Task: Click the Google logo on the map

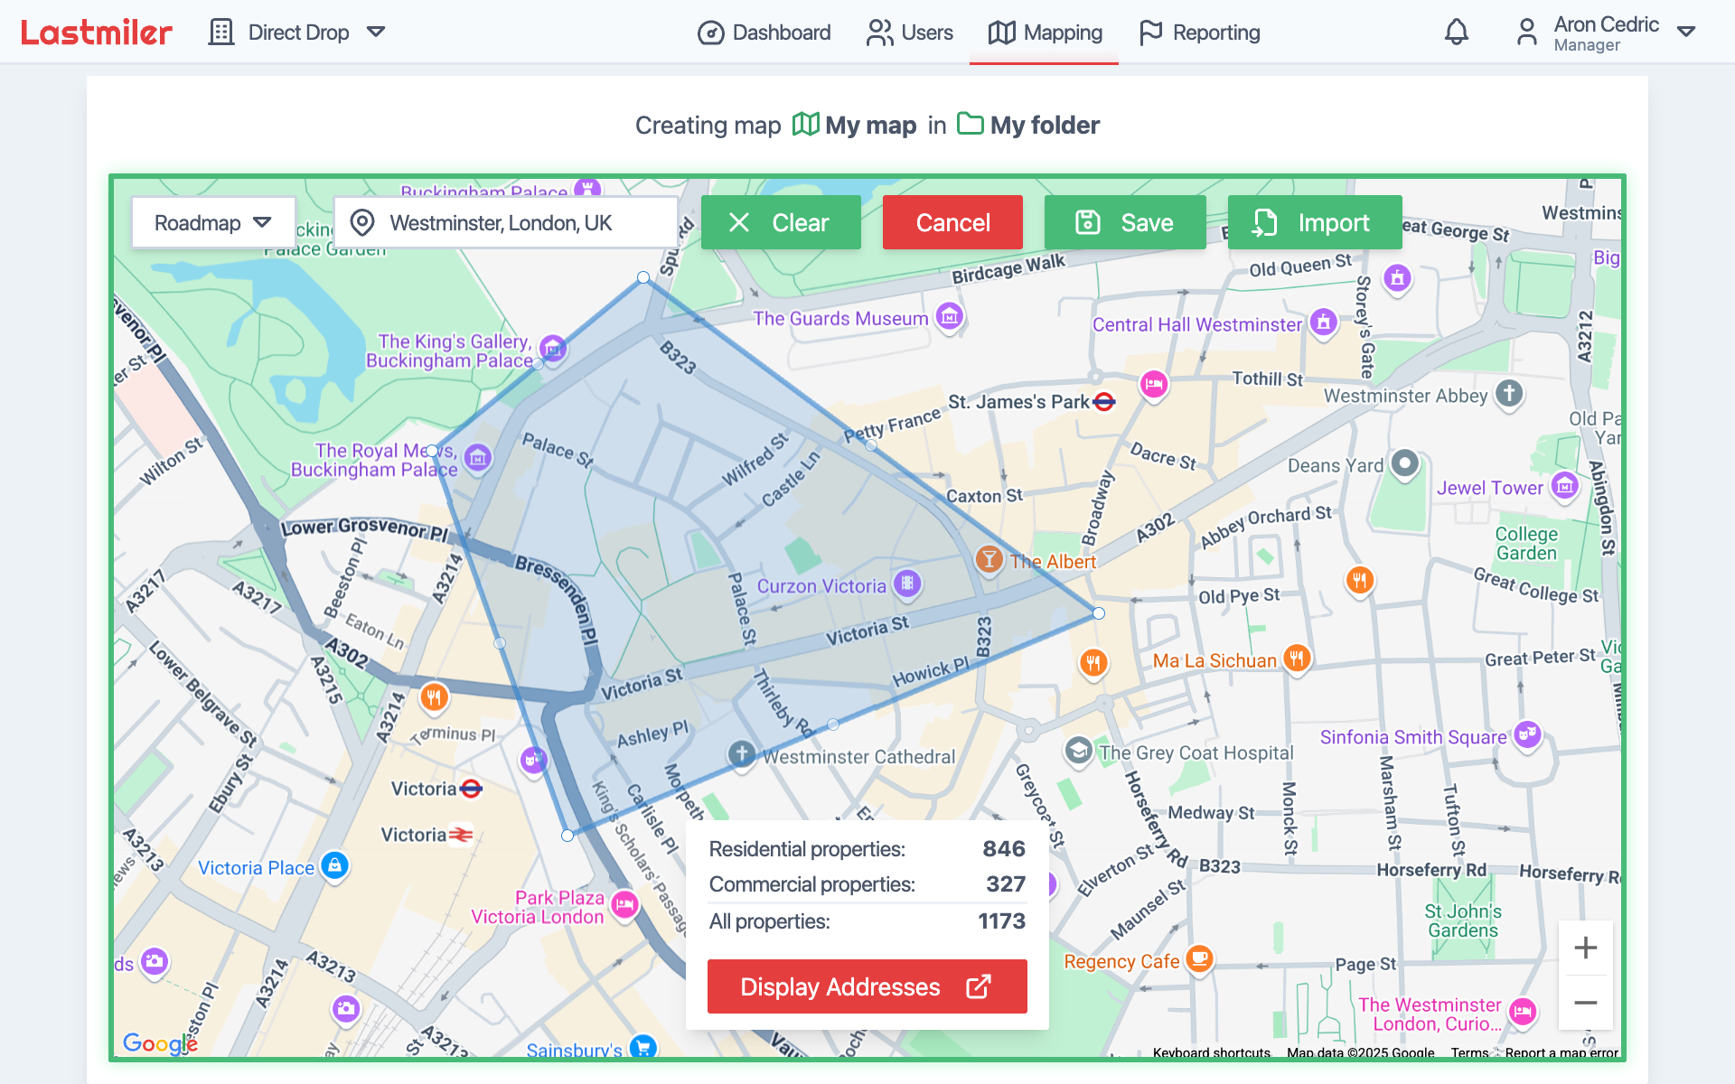Action: point(160,1043)
